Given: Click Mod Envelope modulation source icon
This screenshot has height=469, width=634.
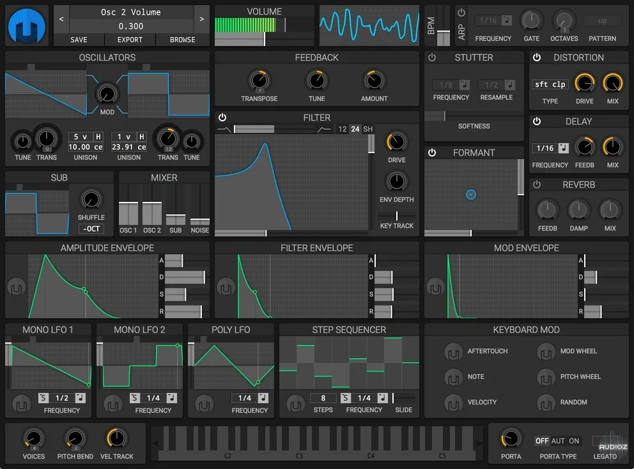Looking at the screenshot, I should point(435,288).
